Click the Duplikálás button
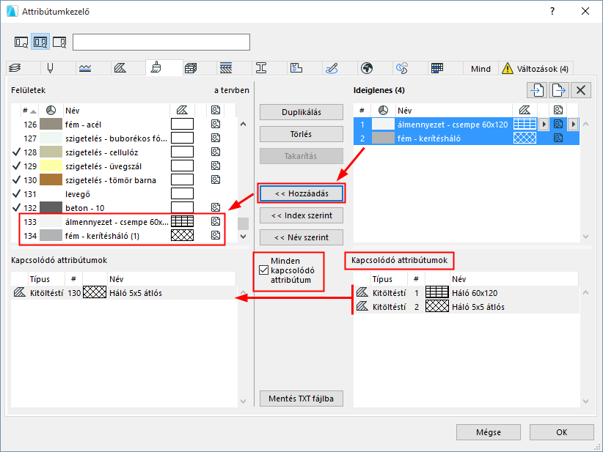The width and height of the screenshot is (603, 452). [301, 112]
